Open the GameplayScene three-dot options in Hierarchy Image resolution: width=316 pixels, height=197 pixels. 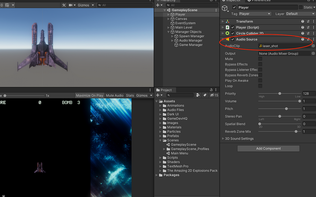coord(216,10)
